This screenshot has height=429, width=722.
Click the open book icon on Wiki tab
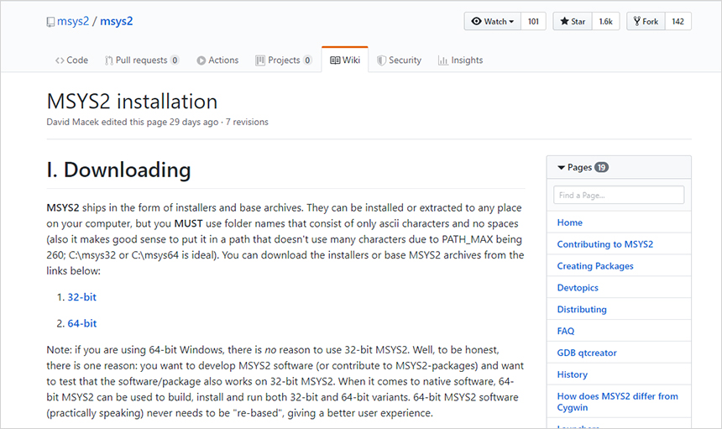[x=335, y=60]
